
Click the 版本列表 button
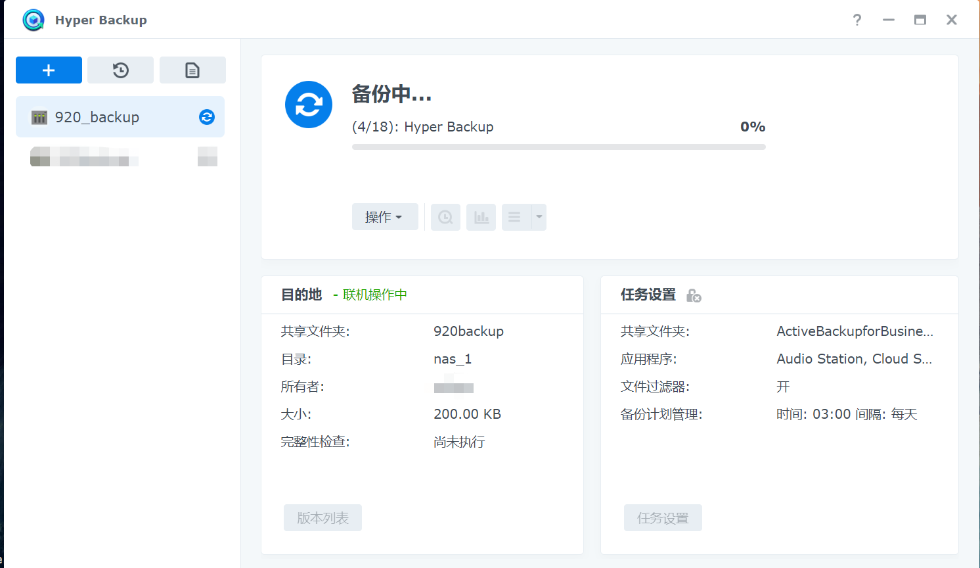[323, 518]
